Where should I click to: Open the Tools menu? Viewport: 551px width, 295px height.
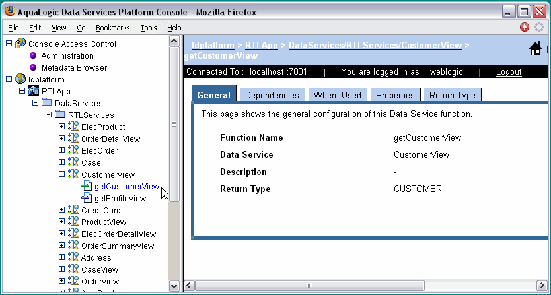[149, 28]
